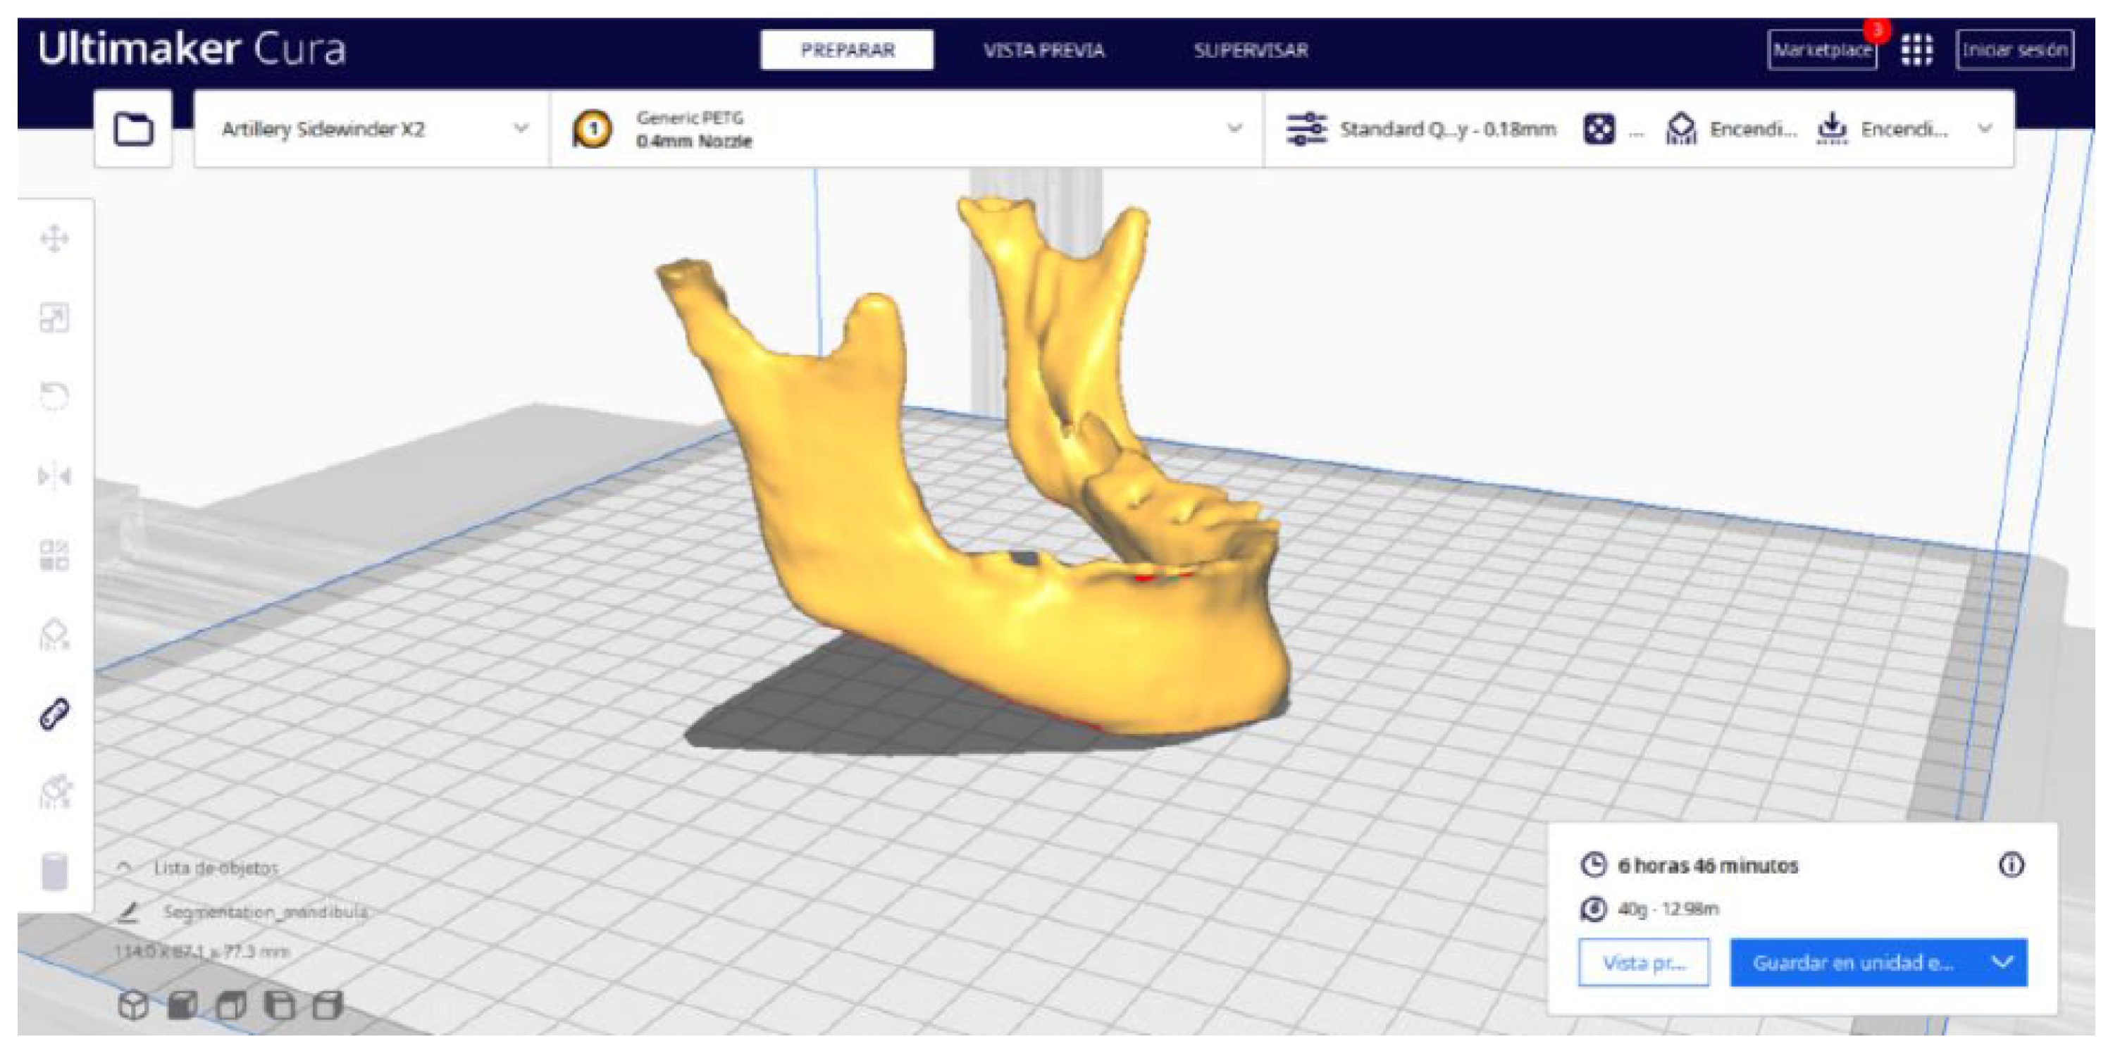Switch to the SUPERVISAR tab

coord(1250,50)
